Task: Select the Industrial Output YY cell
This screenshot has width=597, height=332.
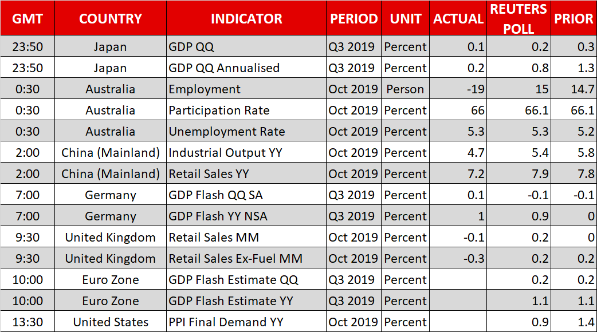Action: point(226,153)
